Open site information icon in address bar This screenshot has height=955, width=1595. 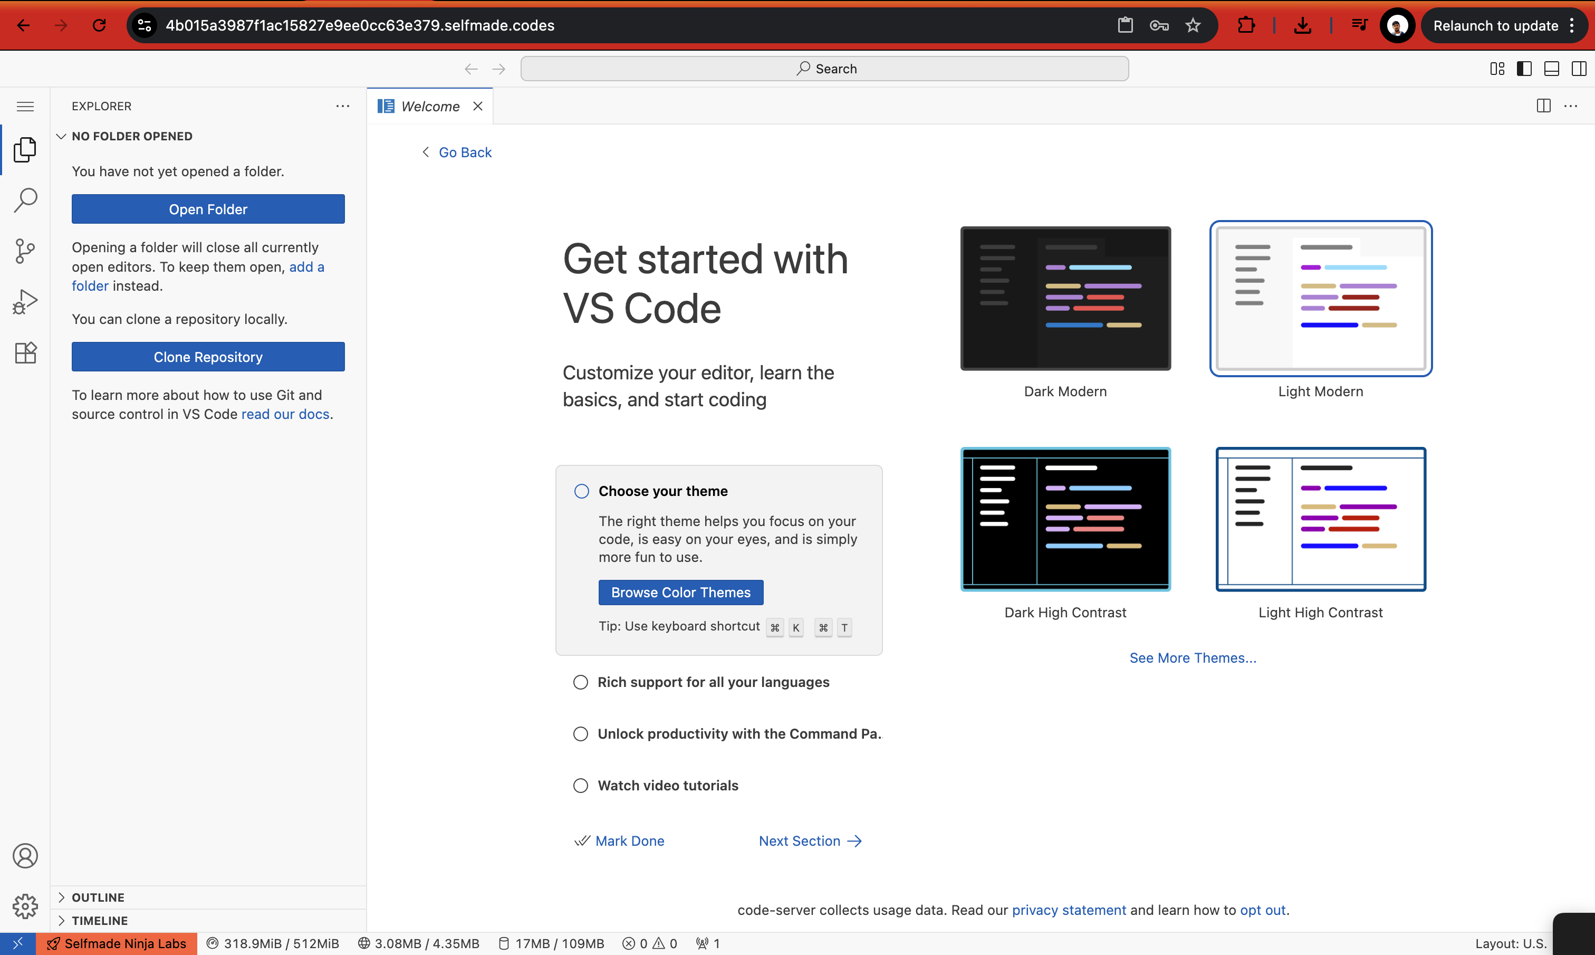[145, 25]
